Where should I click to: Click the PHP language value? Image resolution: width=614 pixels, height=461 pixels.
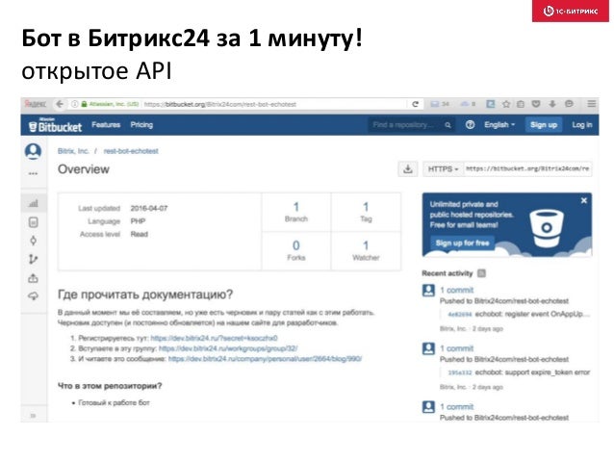[x=138, y=221]
